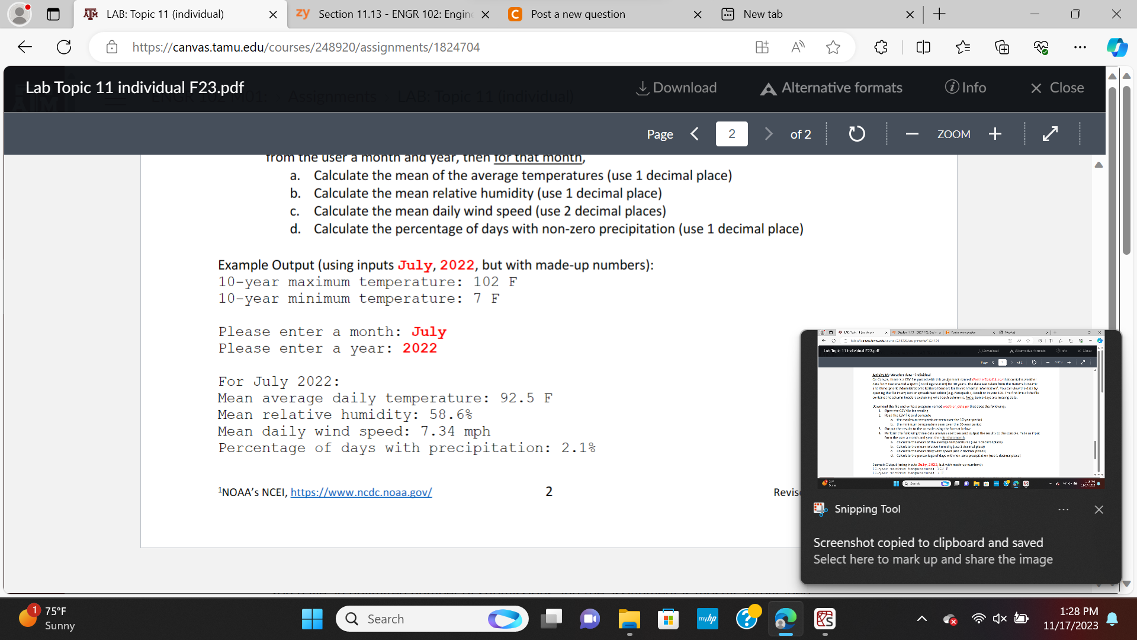
Task: Open Browser essentials heart icon
Action: [x=1041, y=47]
